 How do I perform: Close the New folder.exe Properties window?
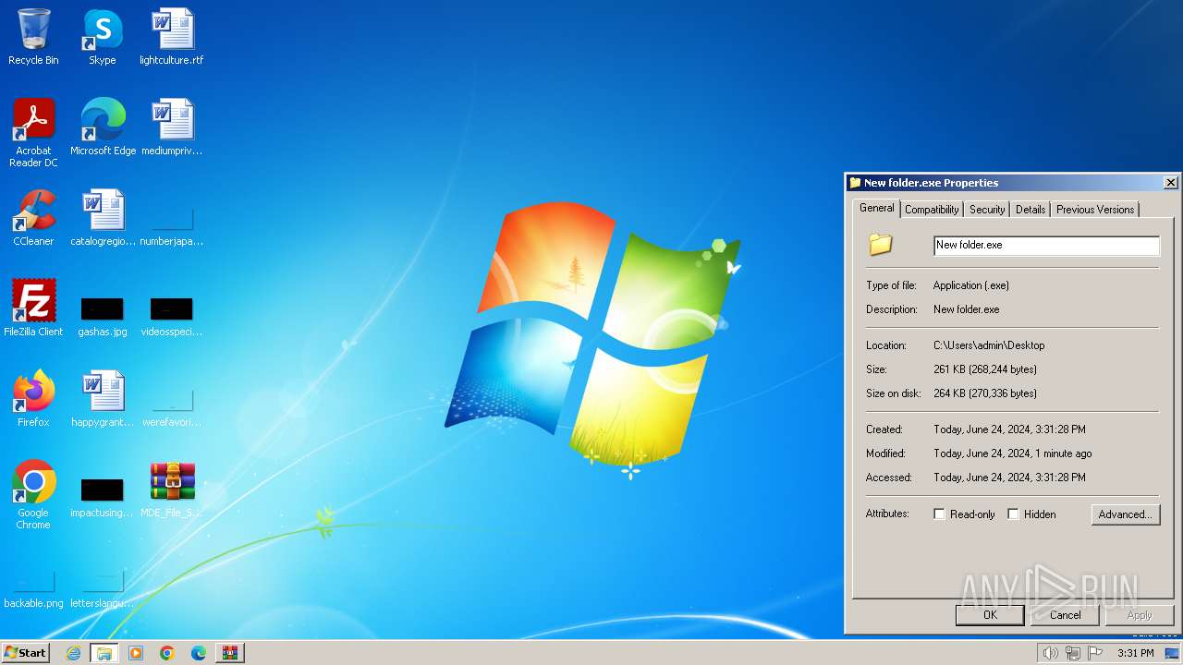click(1170, 183)
